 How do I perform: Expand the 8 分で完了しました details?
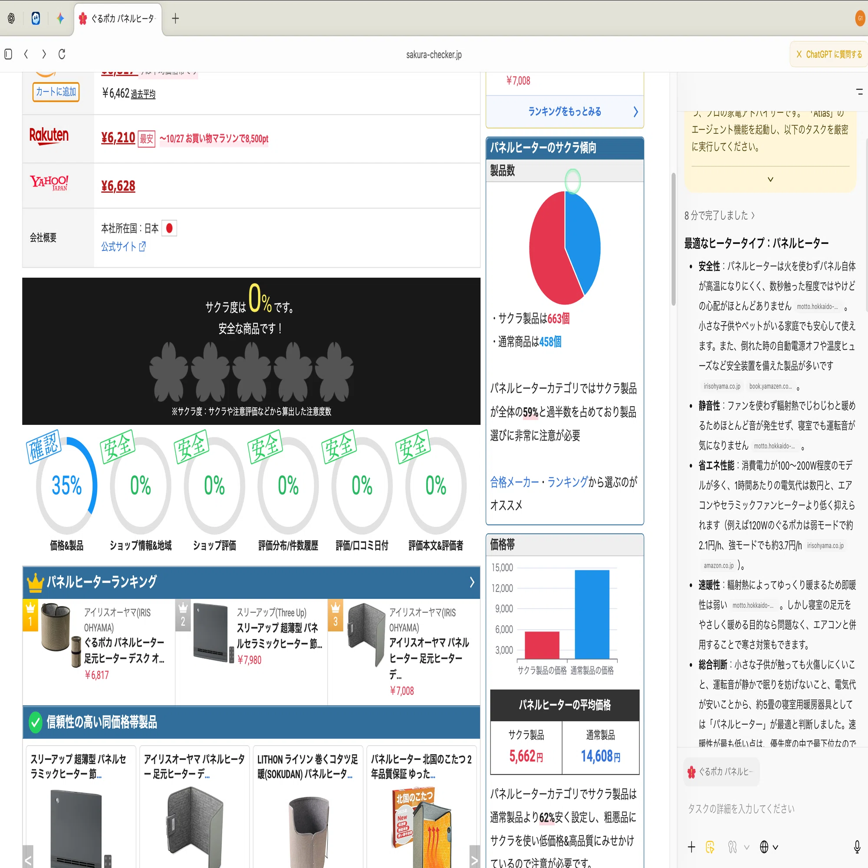[x=719, y=215]
